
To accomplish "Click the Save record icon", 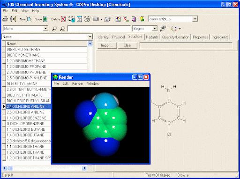I will 45,19.
